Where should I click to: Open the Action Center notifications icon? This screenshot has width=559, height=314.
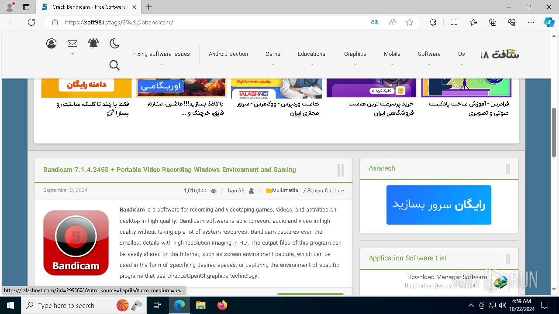click(545, 305)
